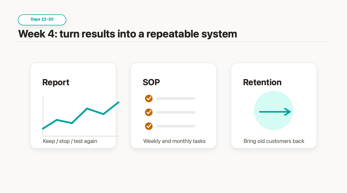The height and width of the screenshot is (193, 347).
Task: Select the Bring old customers back caption
Action: [x=274, y=141]
